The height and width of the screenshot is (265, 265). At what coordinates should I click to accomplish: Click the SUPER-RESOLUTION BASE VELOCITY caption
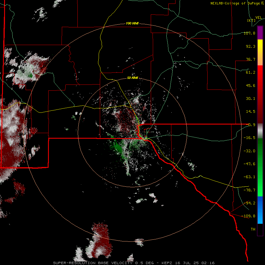[x=93, y=263]
